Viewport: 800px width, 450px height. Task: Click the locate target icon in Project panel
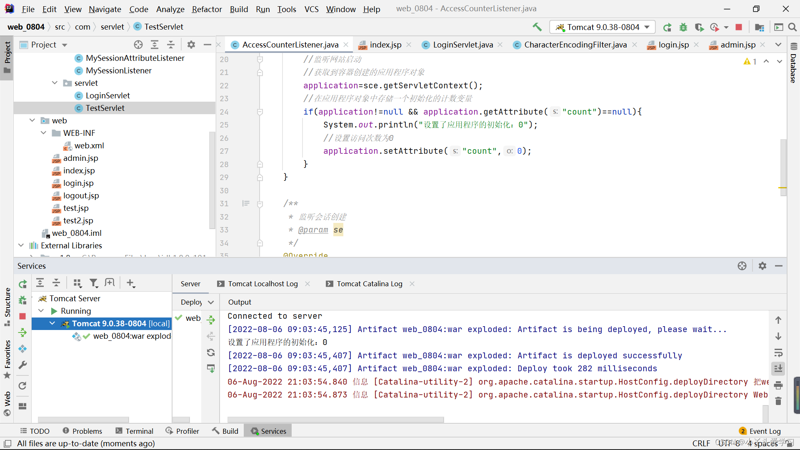(138, 45)
